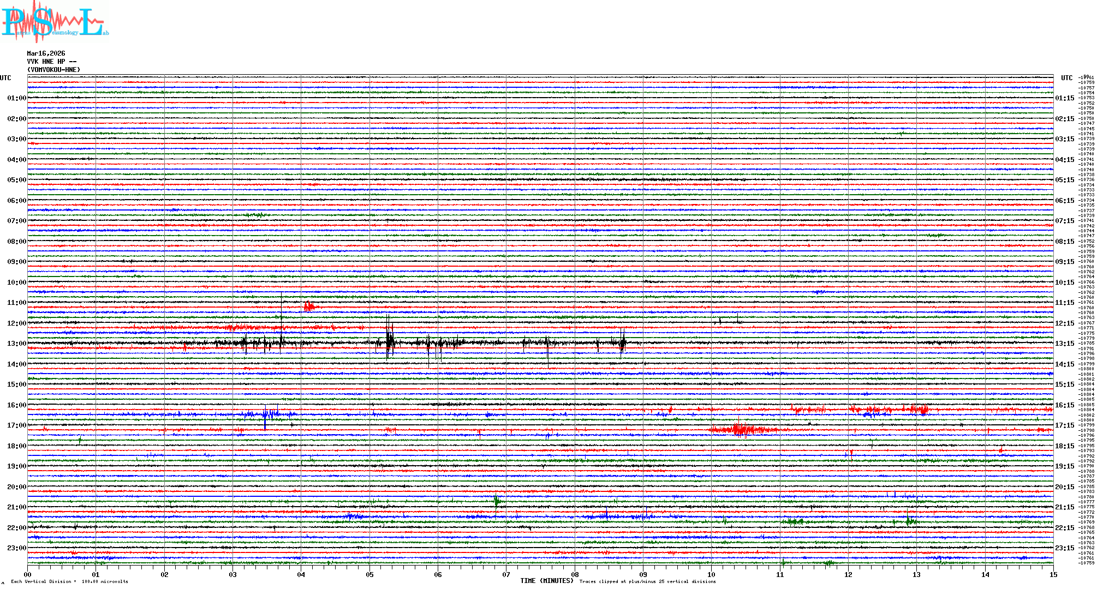The height and width of the screenshot is (589, 1097).
Task: Select the 23:00 hour label on left
Action: click(x=16, y=548)
